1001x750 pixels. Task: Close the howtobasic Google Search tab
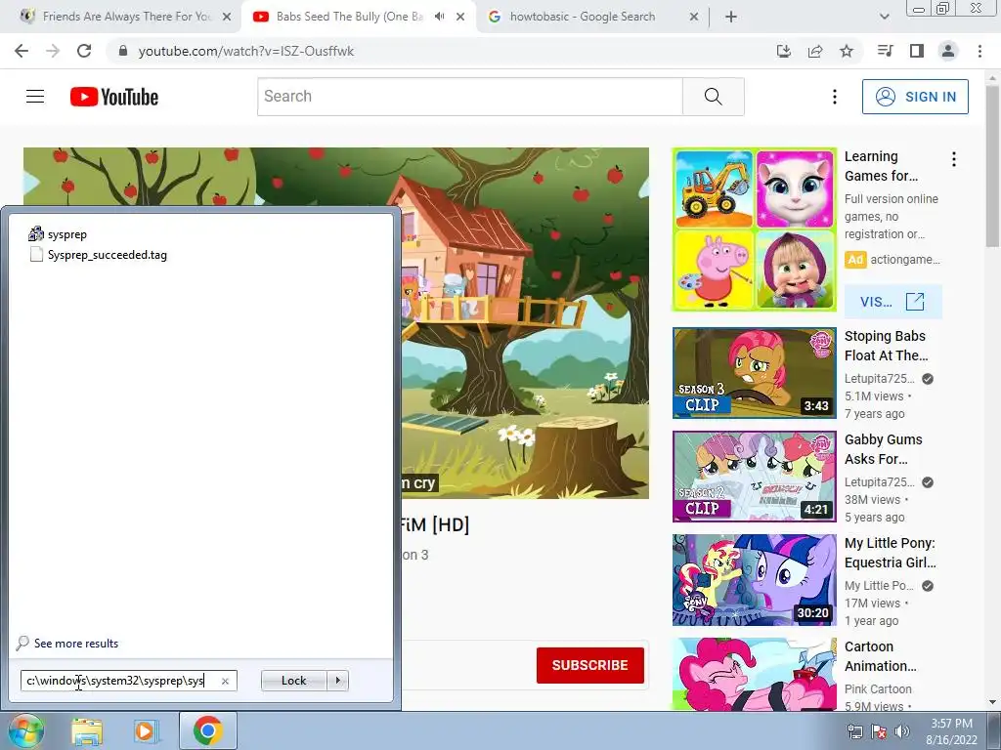[x=694, y=18]
